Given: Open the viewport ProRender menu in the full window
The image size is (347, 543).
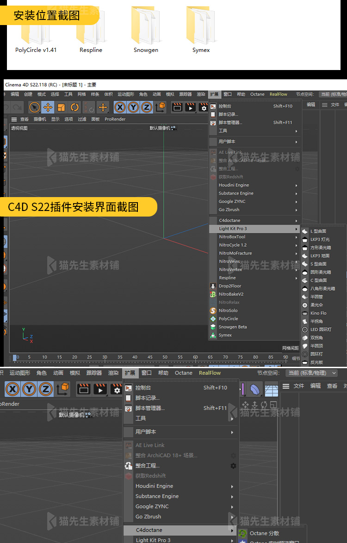Looking at the screenshot, I should point(115,119).
